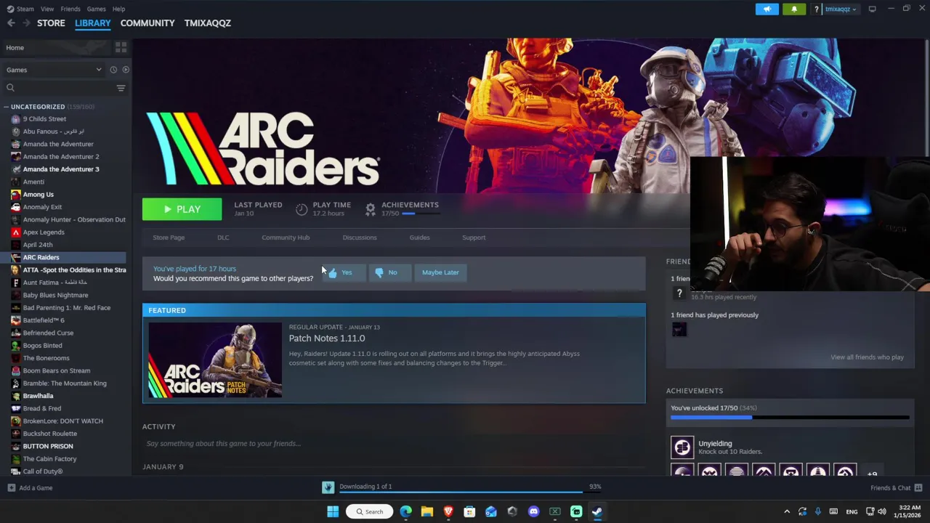Open the View menu
This screenshot has height=523, width=930.
pyautogui.click(x=47, y=9)
